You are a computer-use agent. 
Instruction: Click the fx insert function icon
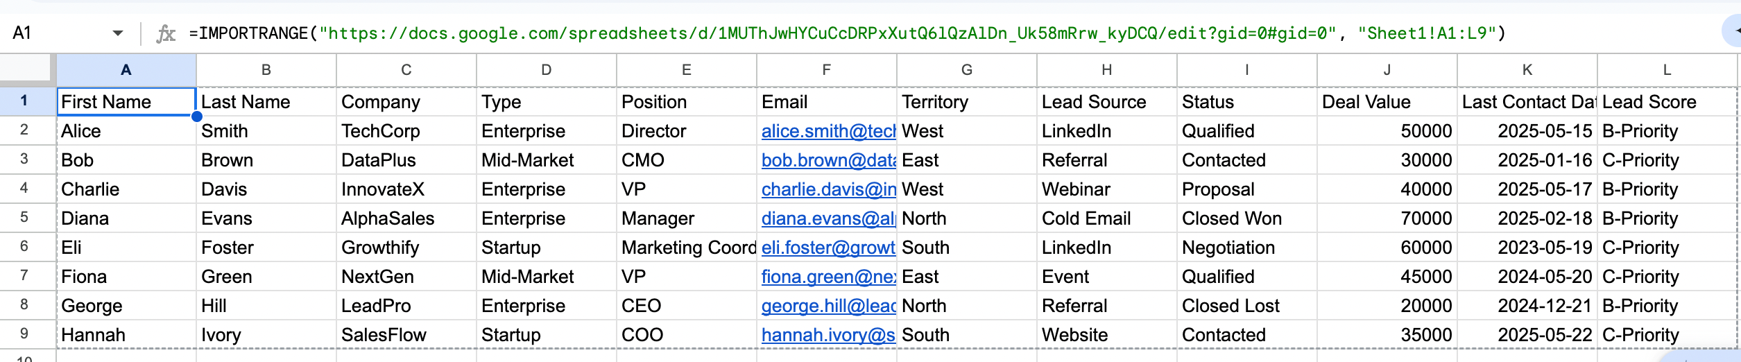(x=166, y=33)
